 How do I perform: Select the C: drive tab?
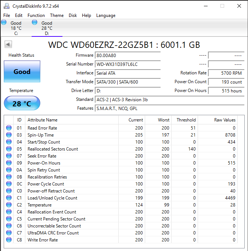[x=16, y=28]
